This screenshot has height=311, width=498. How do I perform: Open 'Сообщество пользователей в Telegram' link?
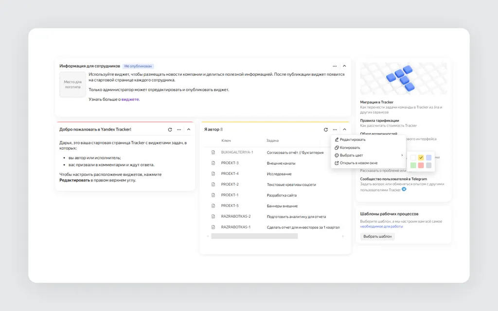393,179
